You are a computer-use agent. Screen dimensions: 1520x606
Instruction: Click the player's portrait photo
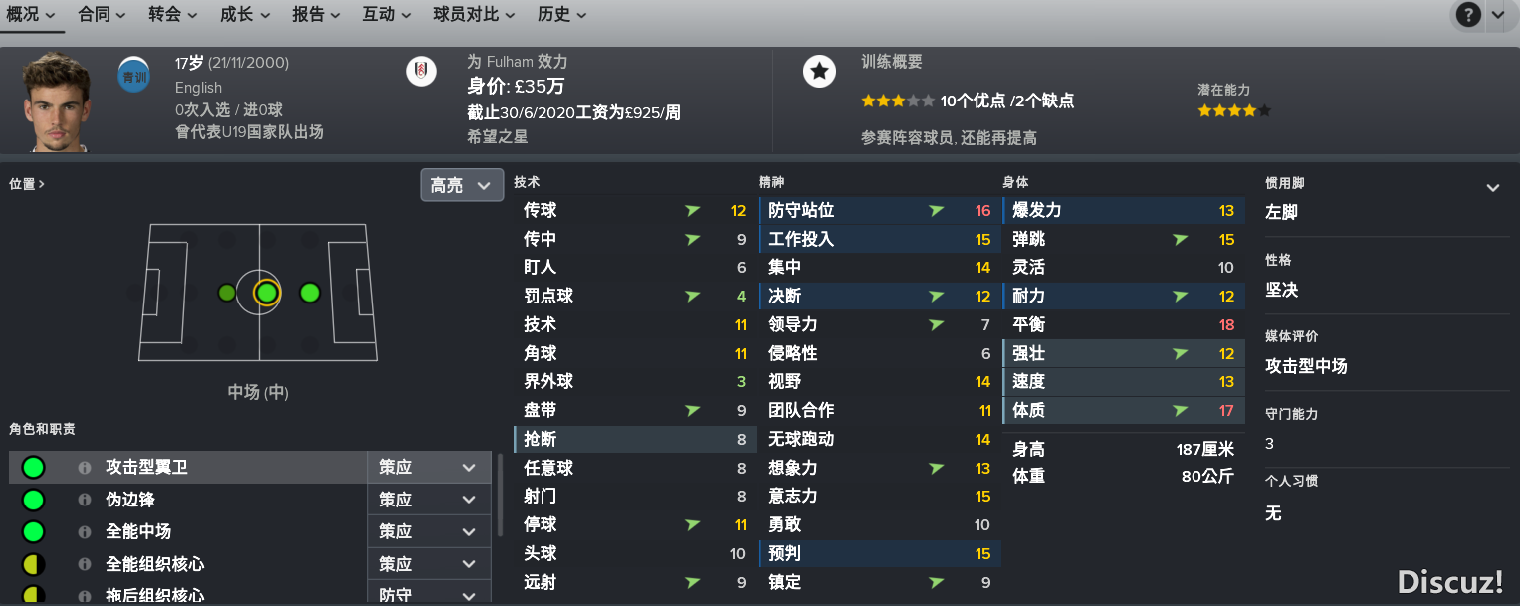(x=56, y=101)
